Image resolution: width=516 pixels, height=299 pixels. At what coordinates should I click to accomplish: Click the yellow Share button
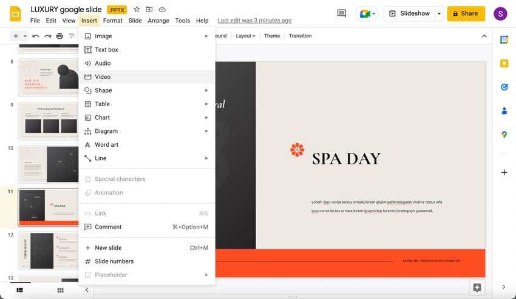point(466,13)
